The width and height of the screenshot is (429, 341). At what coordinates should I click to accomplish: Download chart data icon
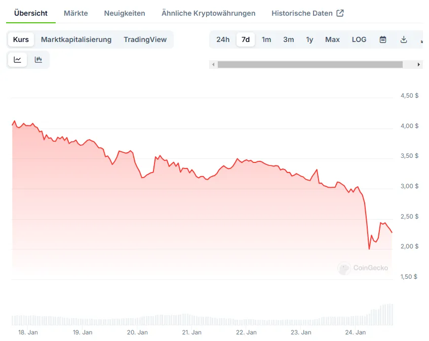pyautogui.click(x=404, y=39)
